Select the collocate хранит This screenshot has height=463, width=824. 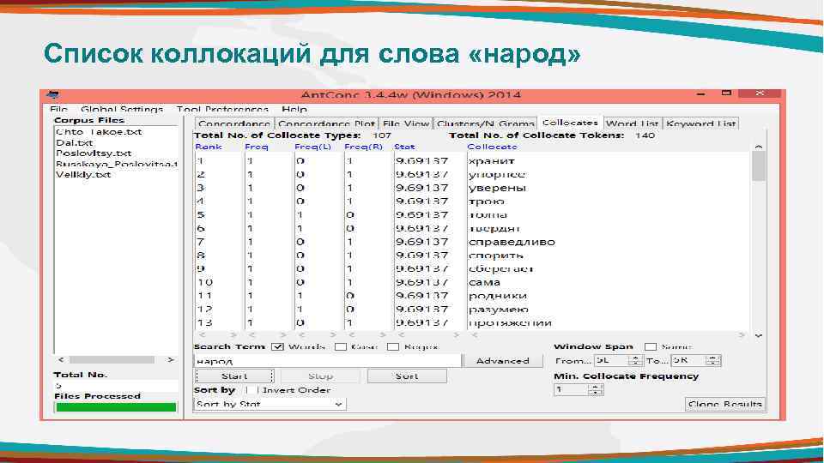(x=491, y=161)
